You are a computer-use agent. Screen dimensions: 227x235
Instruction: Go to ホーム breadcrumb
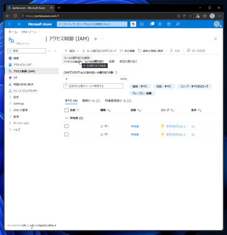12,32
